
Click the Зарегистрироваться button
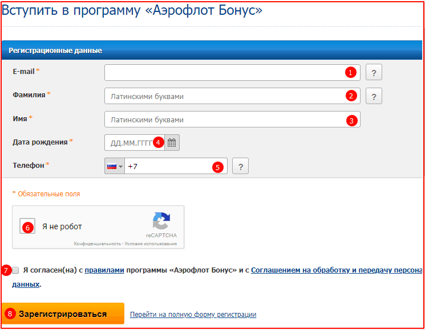point(63,313)
